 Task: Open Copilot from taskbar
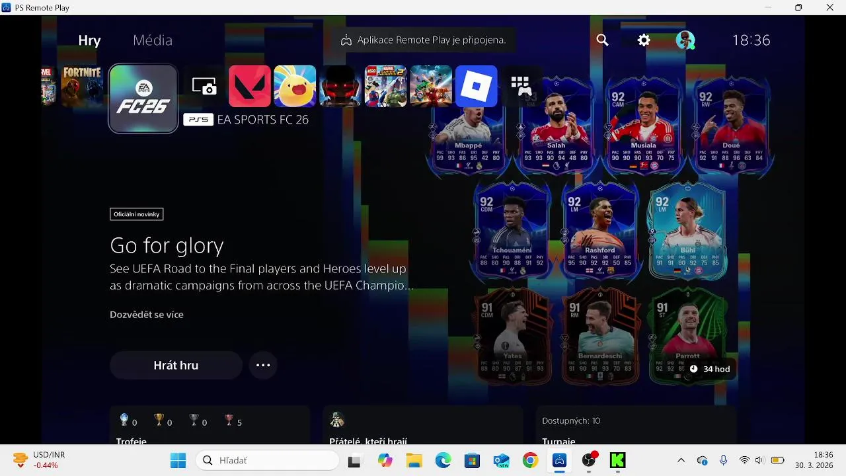click(x=385, y=460)
